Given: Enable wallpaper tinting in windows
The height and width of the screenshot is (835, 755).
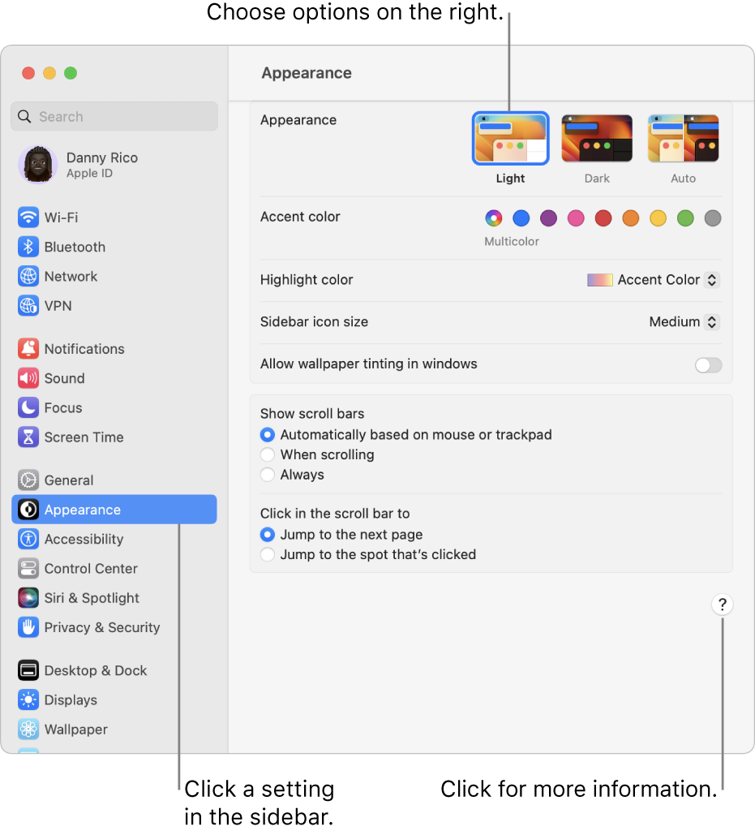Looking at the screenshot, I should (x=707, y=365).
